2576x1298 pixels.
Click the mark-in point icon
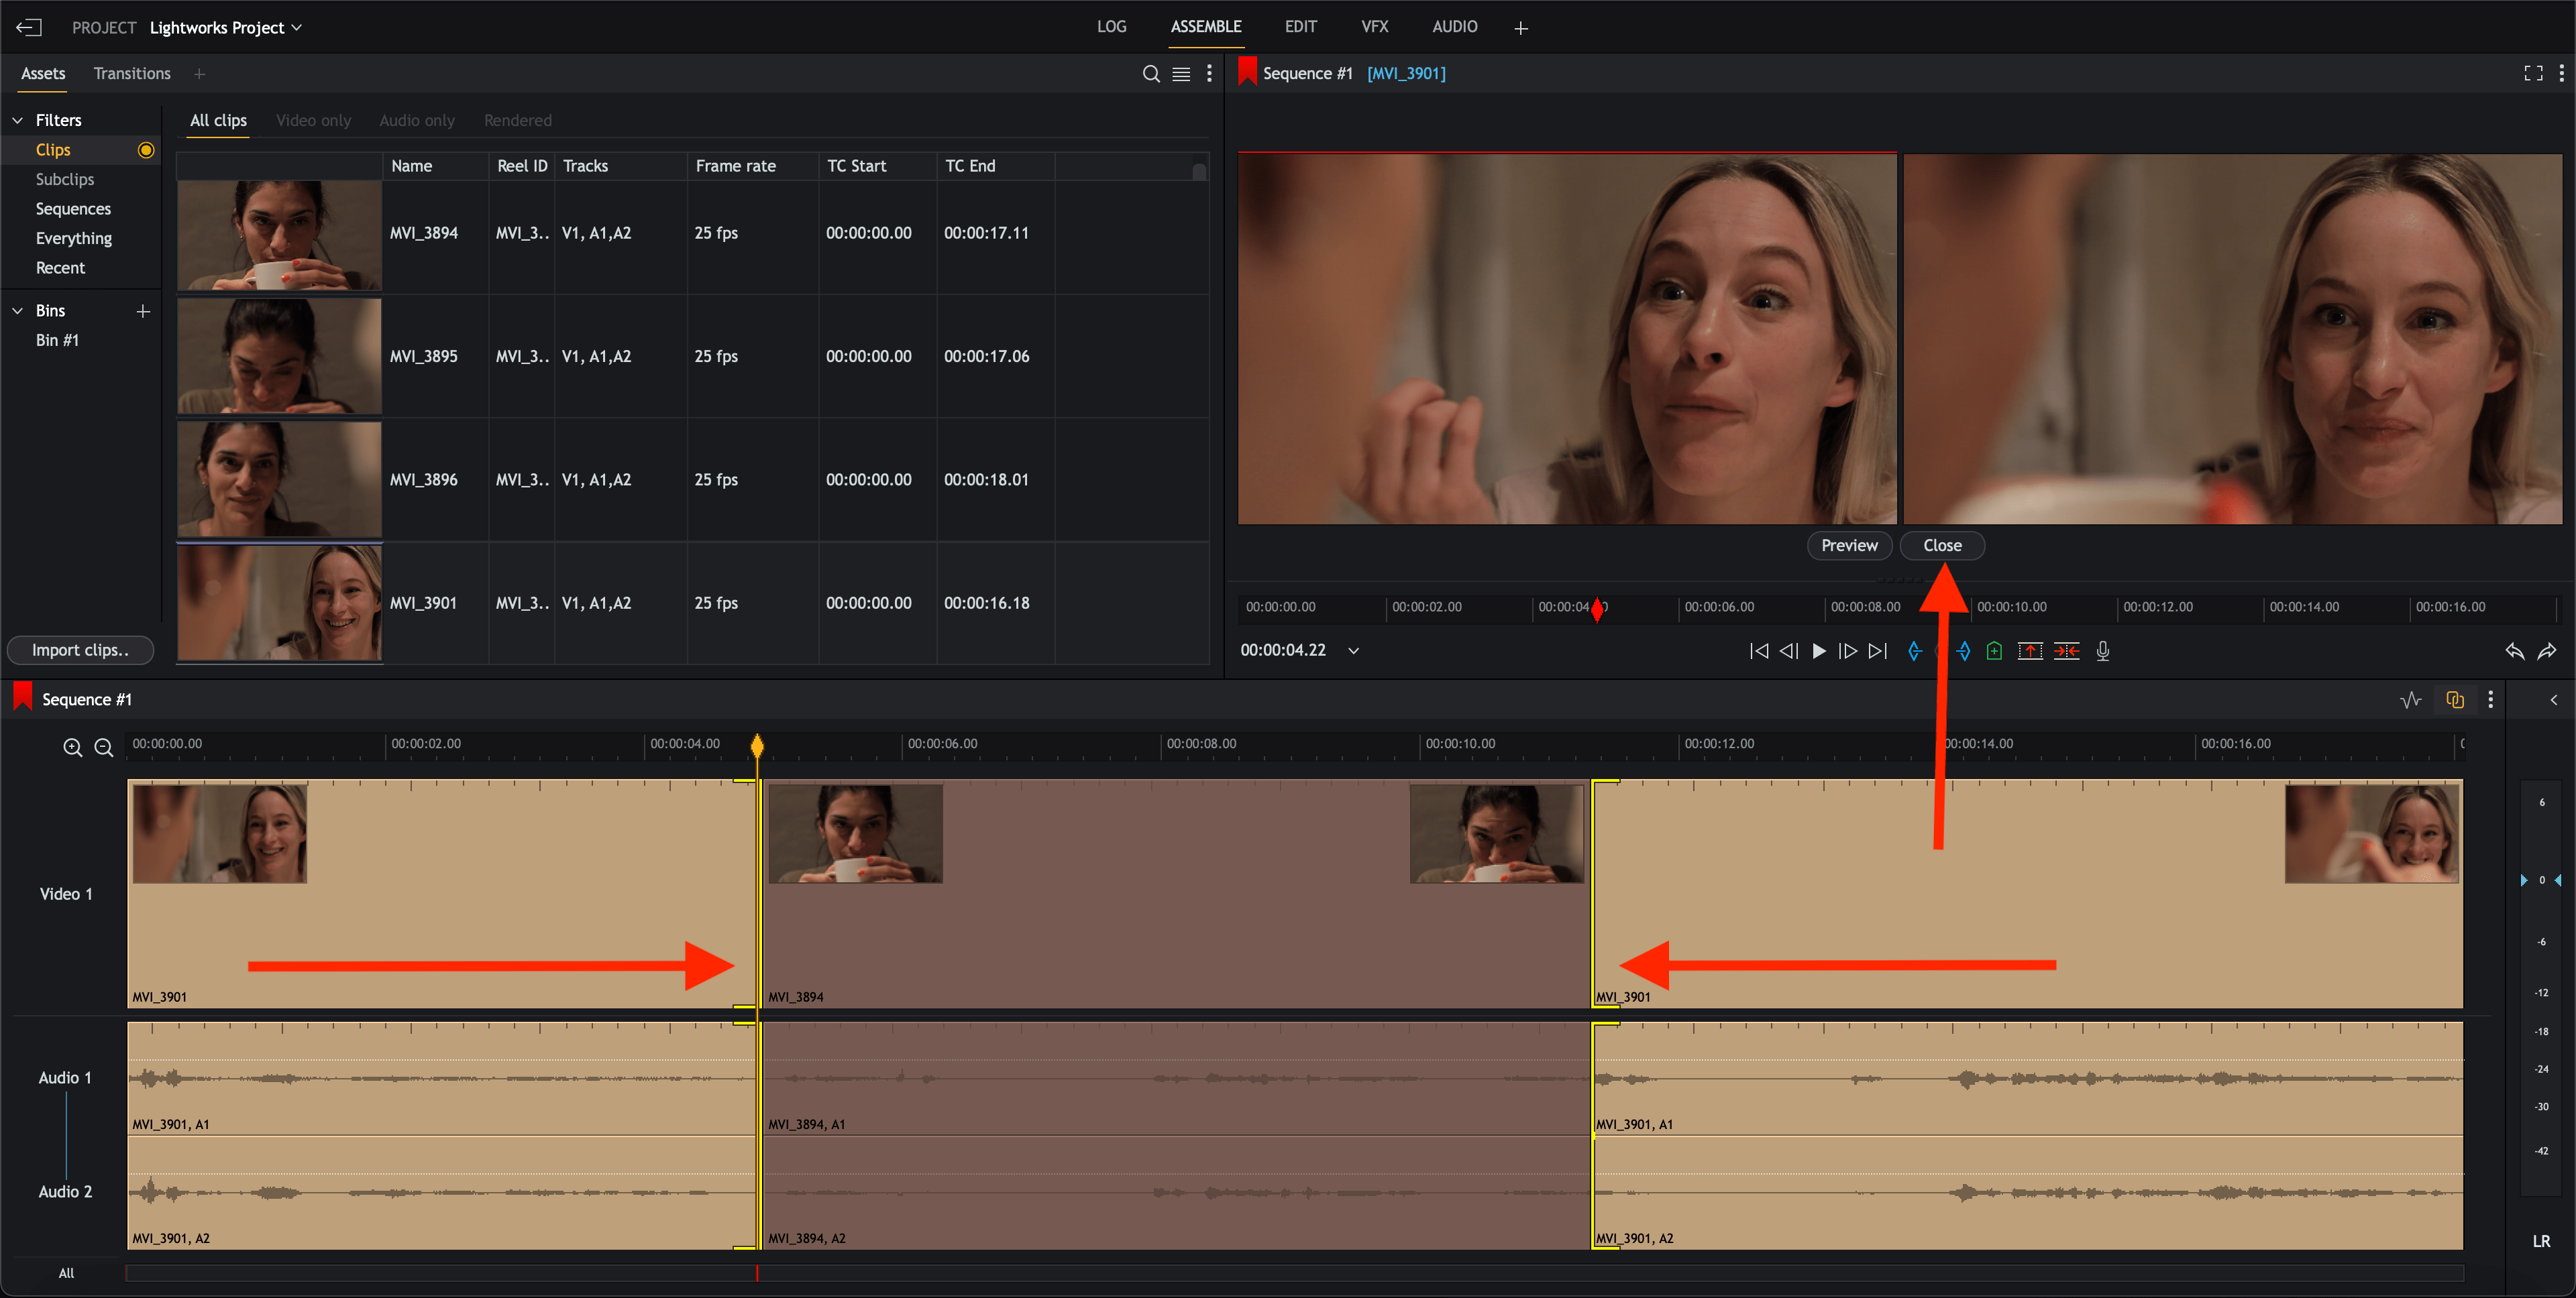click(x=1913, y=652)
